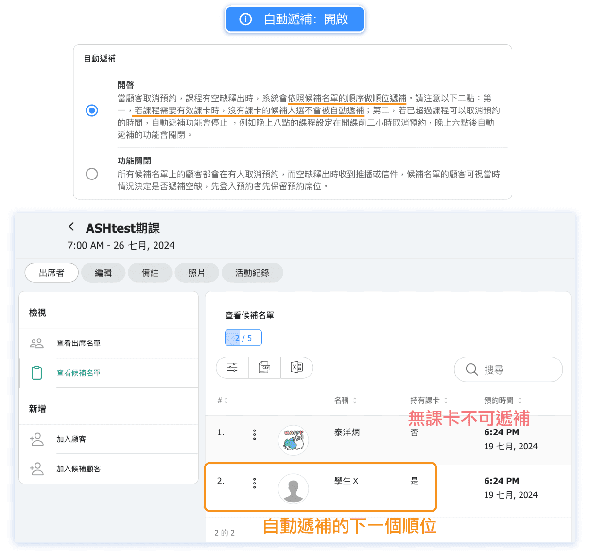The image size is (590, 556).
Task: Open the 活動紀錄 tab
Action: pyautogui.click(x=252, y=273)
